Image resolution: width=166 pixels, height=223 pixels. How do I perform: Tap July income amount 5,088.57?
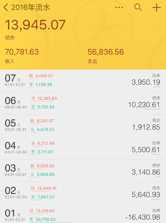[x=45, y=76]
